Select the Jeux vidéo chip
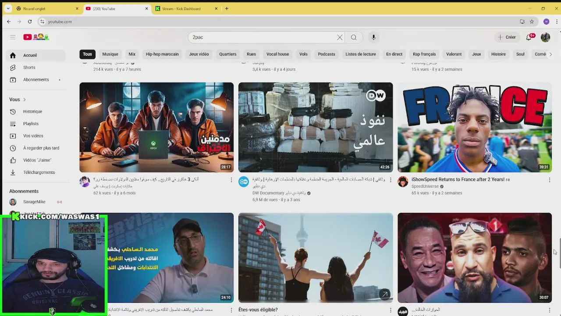This screenshot has height=316, width=561. coord(199,54)
